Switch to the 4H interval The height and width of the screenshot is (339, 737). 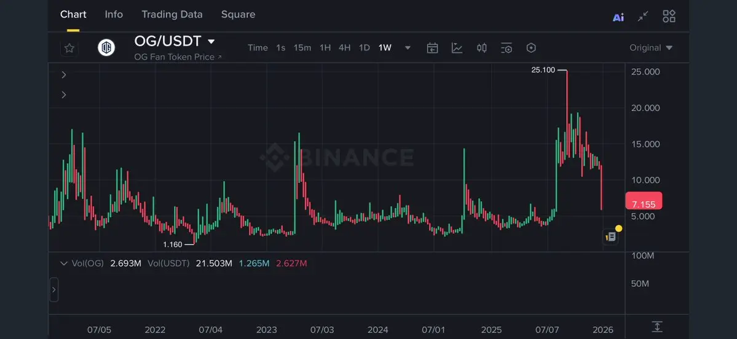click(x=344, y=48)
